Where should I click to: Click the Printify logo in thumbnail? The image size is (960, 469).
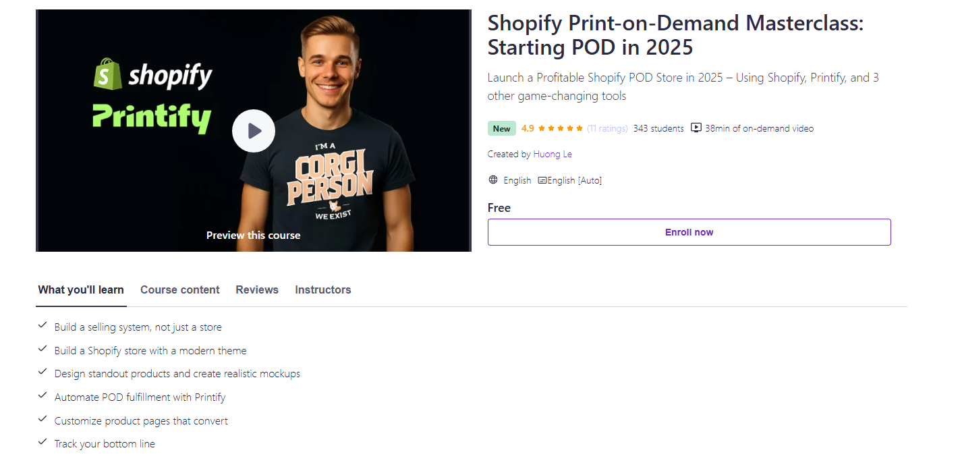coord(151,117)
